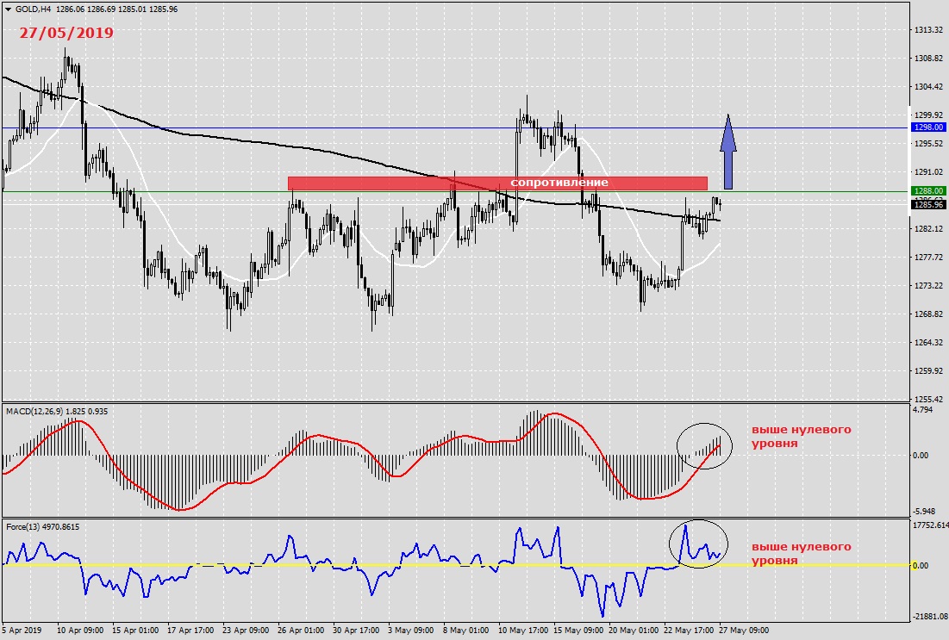Click the triangle beside the GOLD,H4 title
The height and width of the screenshot is (640, 949).
tap(8, 9)
